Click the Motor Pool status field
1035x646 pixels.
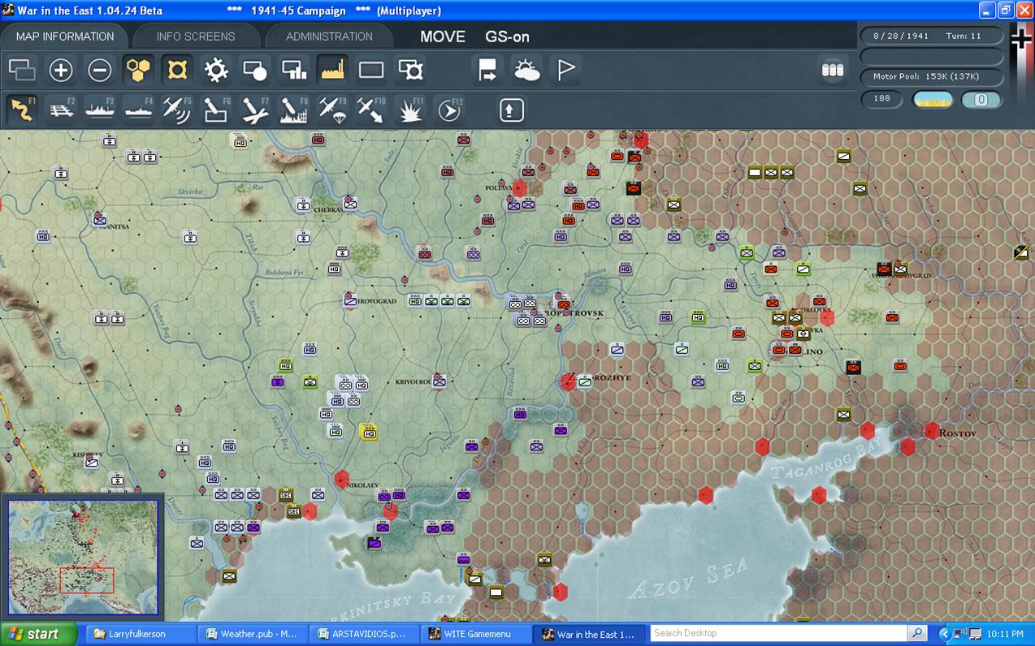point(932,76)
